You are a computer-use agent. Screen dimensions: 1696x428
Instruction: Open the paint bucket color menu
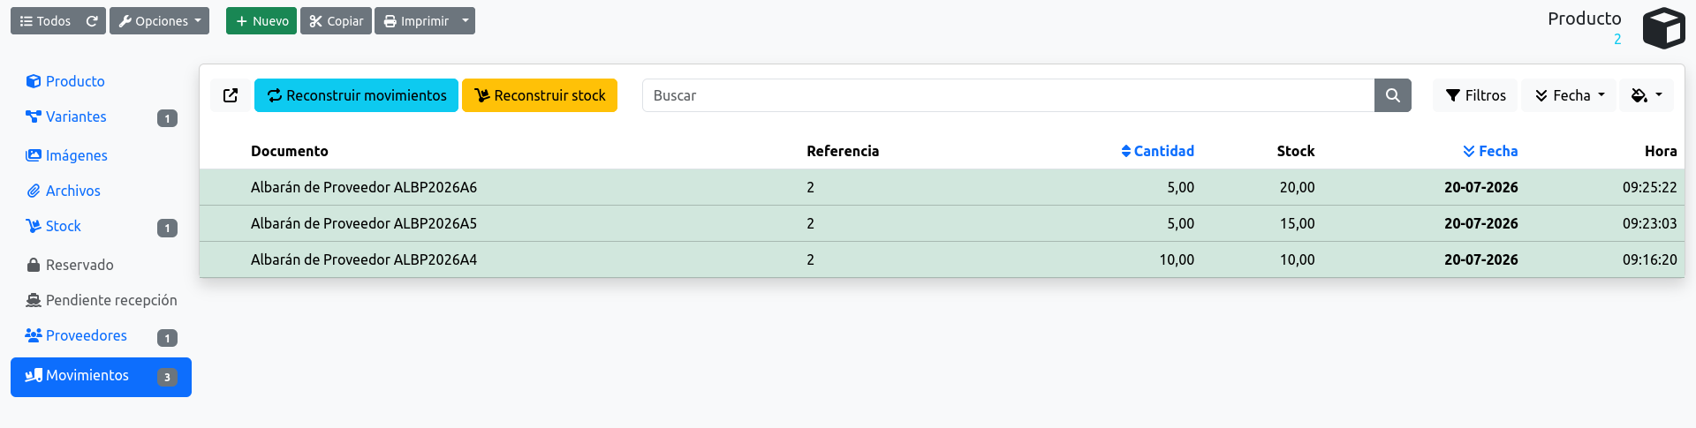pos(1647,95)
